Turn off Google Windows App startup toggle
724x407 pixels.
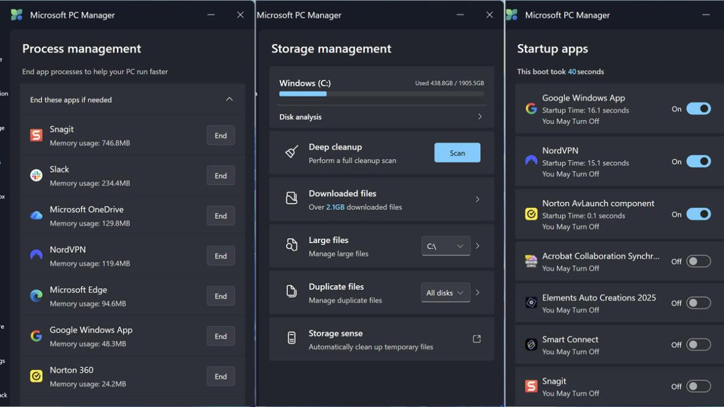click(x=699, y=109)
